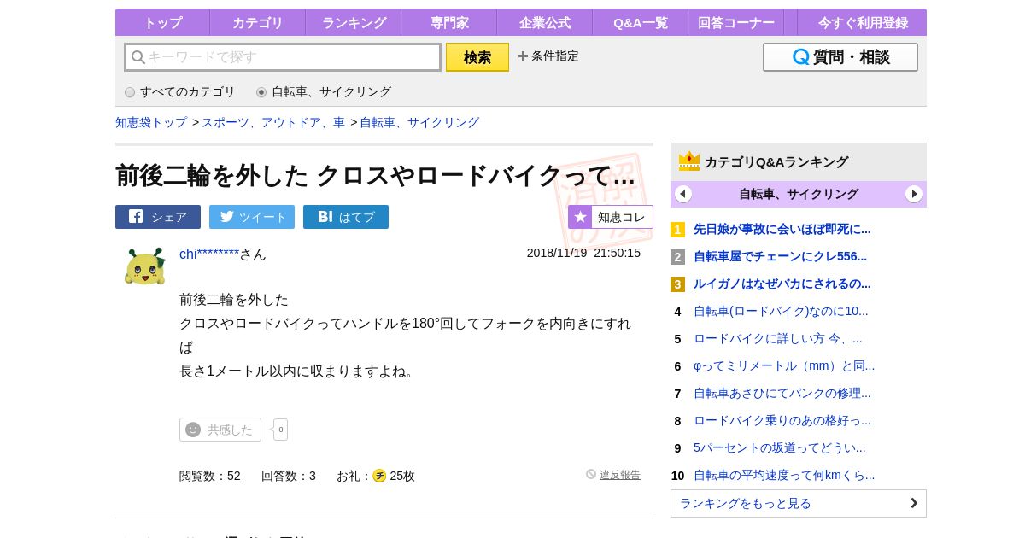
Task: Open rank 3: ルイガノはなぜバカにされるの...
Action: pyautogui.click(x=782, y=284)
